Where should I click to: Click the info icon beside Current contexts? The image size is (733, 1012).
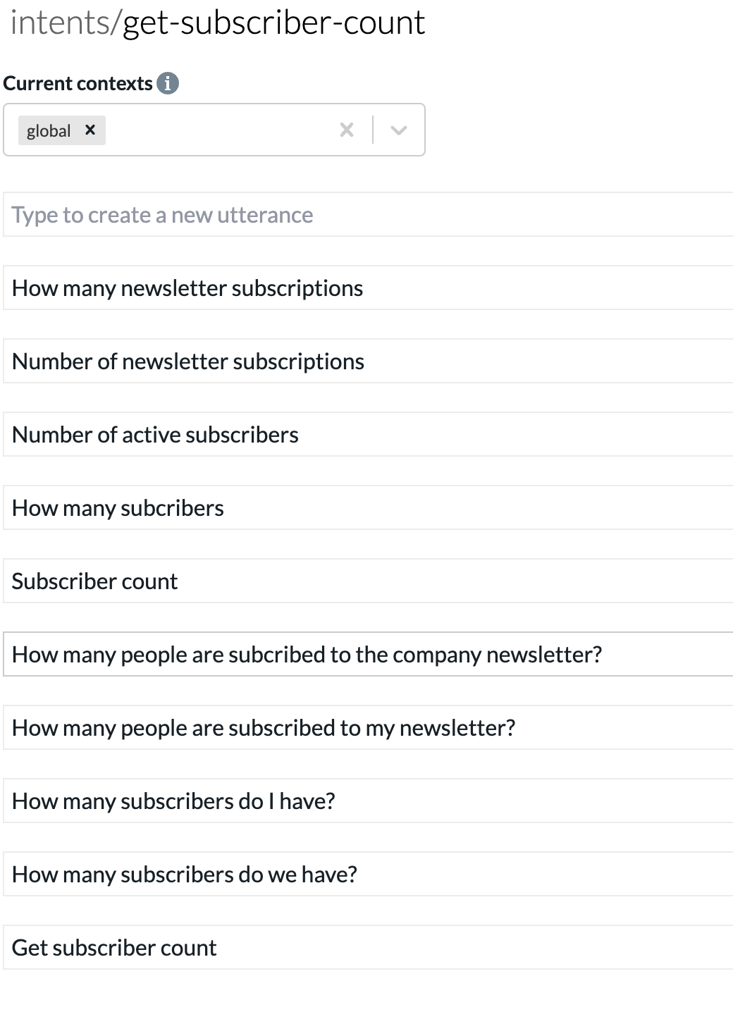(168, 83)
